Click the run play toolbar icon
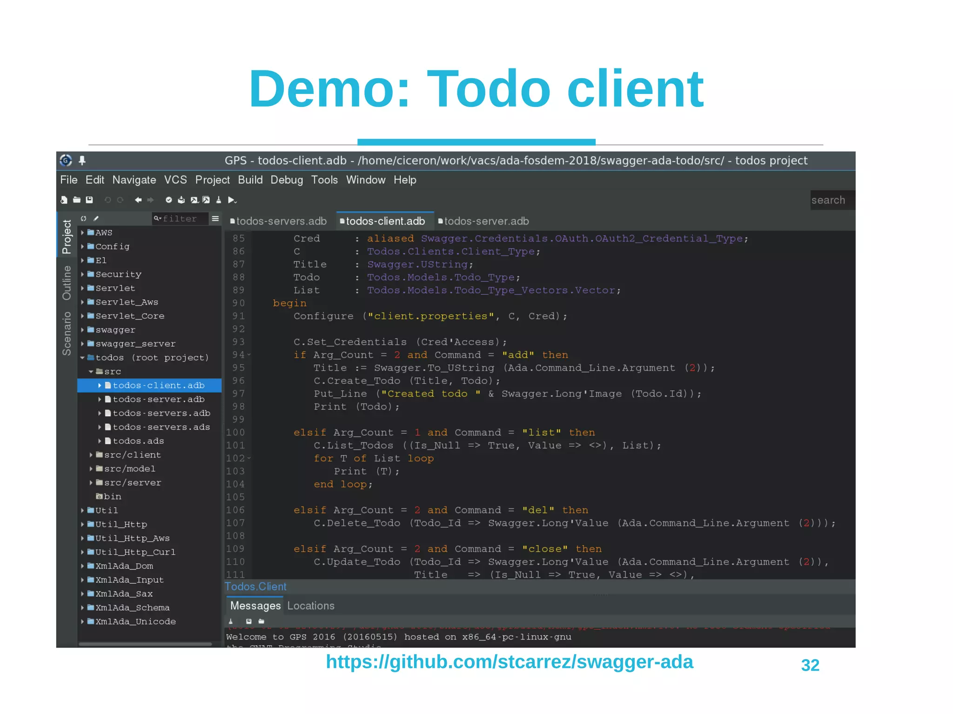Image resolution: width=953 pixels, height=714 pixels. click(232, 200)
